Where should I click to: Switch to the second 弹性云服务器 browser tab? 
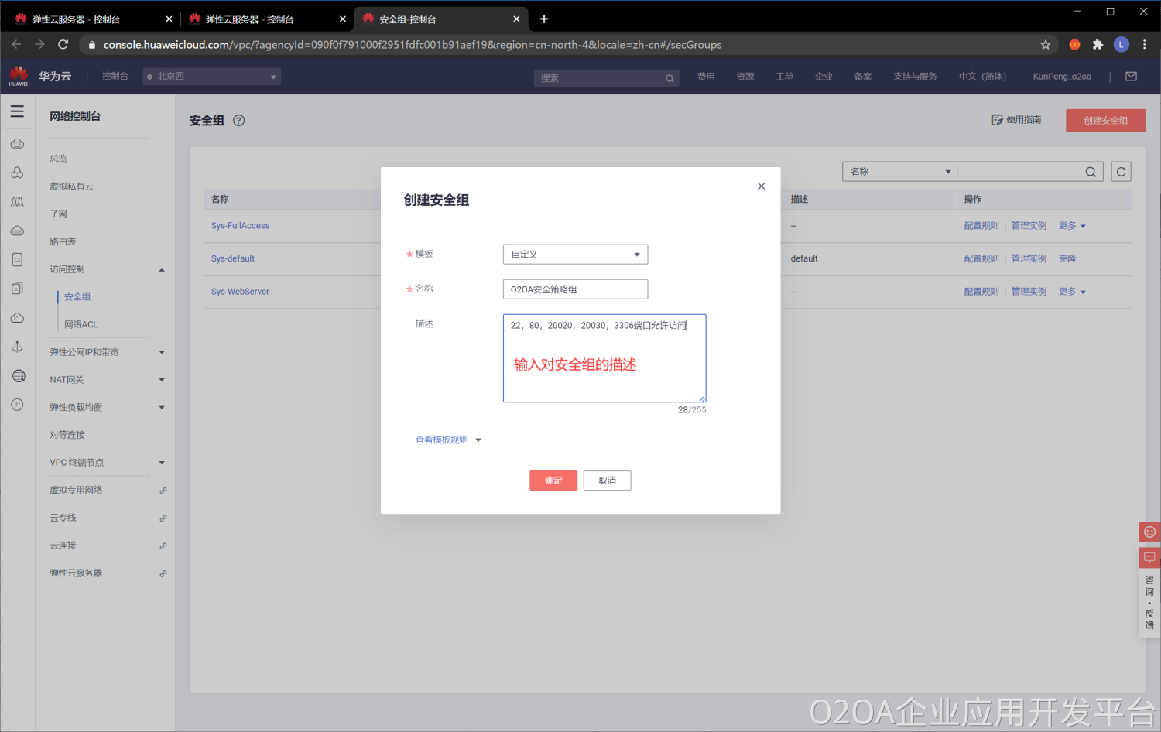tap(266, 19)
